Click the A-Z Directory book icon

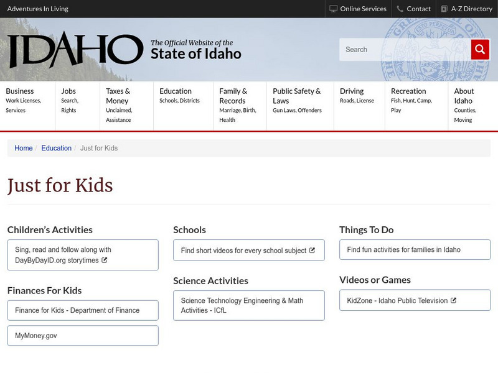444,9
